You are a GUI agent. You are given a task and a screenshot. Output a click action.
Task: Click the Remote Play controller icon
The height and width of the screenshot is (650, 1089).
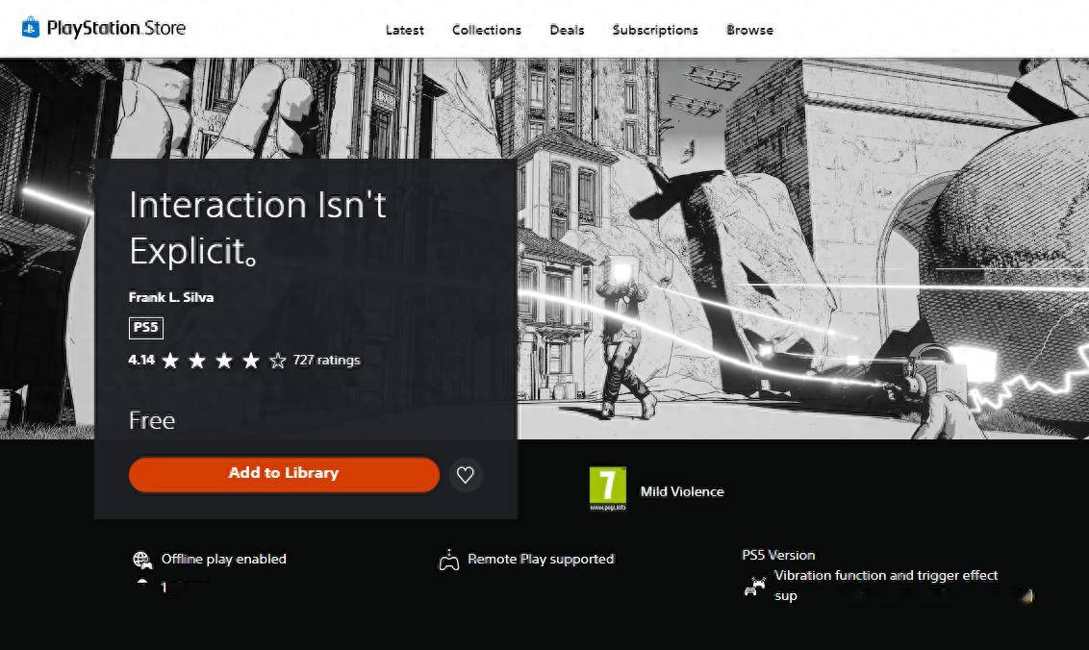pyautogui.click(x=448, y=560)
